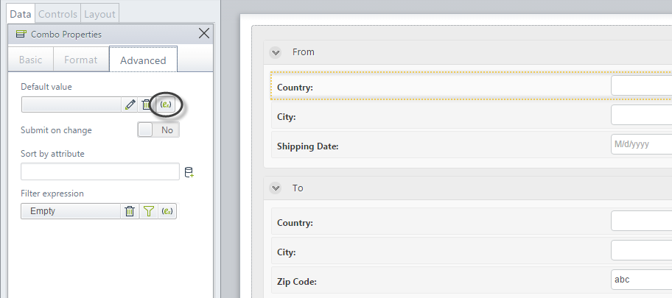Open the Basic properties tab
This screenshot has width=672, height=298.
pyautogui.click(x=30, y=60)
